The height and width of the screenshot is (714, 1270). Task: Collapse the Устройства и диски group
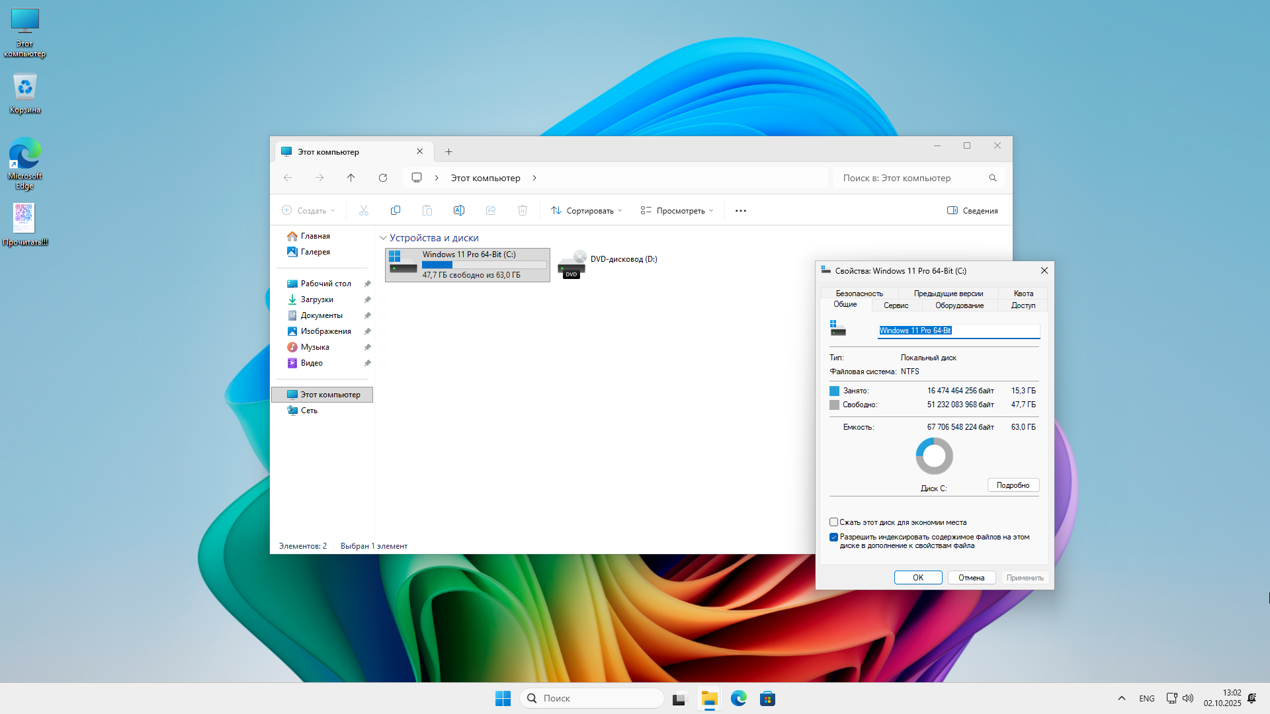tap(383, 238)
